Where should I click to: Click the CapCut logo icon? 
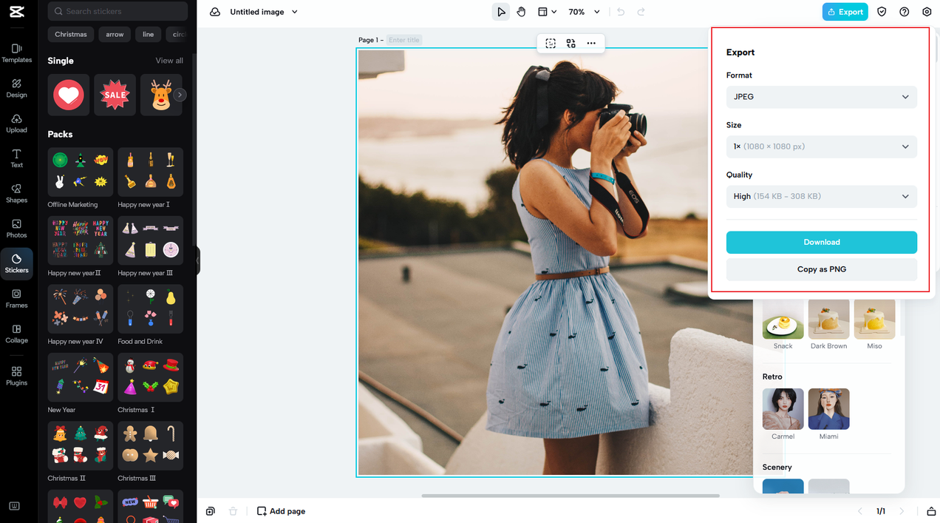point(18,12)
